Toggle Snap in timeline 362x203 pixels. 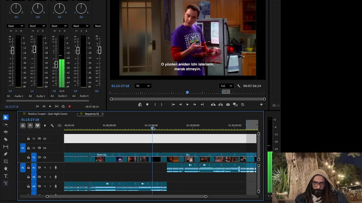pos(30,125)
